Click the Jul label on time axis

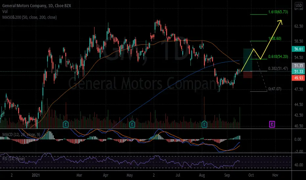coord(178,175)
